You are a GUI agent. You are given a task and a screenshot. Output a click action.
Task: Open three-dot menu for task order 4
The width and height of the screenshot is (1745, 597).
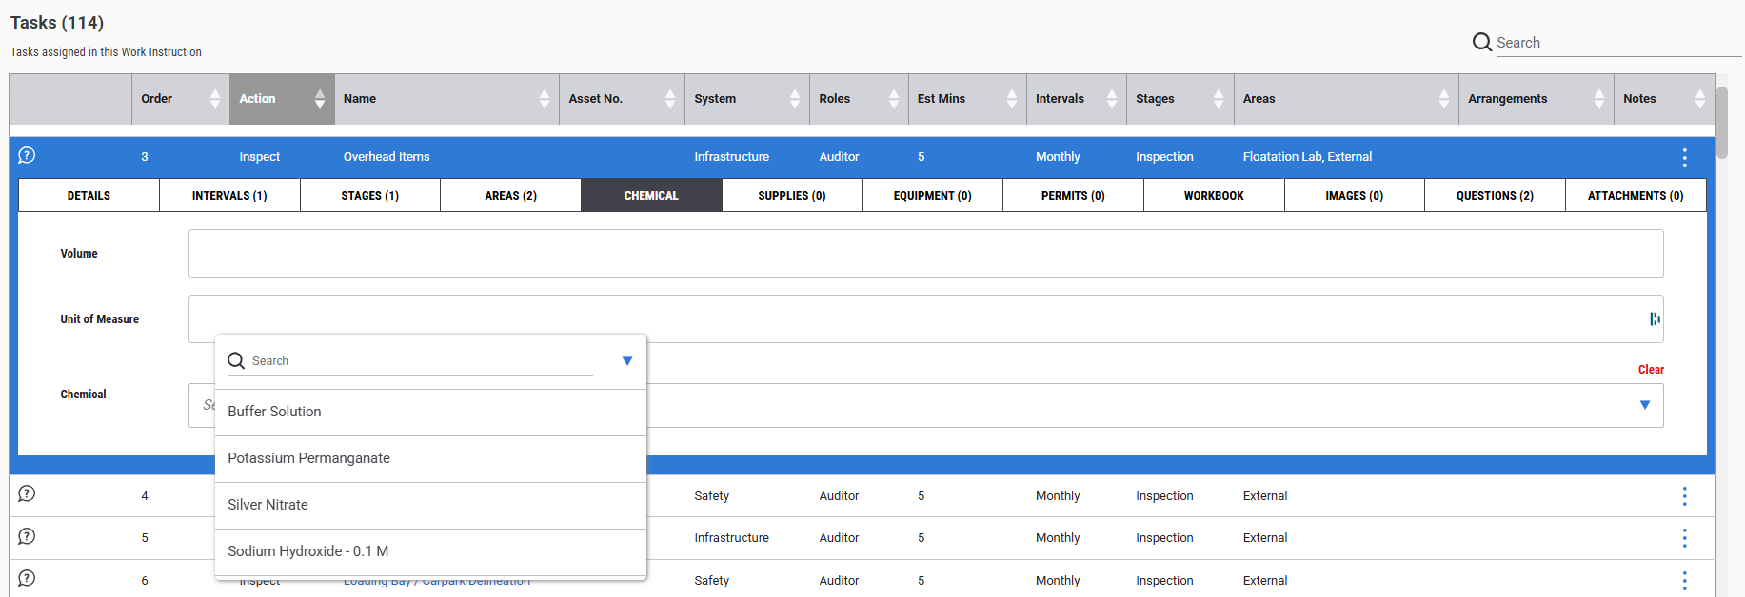point(1683,496)
